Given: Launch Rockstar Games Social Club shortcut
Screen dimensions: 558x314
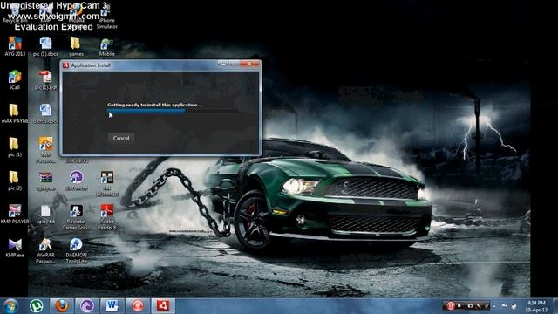Looking at the screenshot, I should pos(76,217).
